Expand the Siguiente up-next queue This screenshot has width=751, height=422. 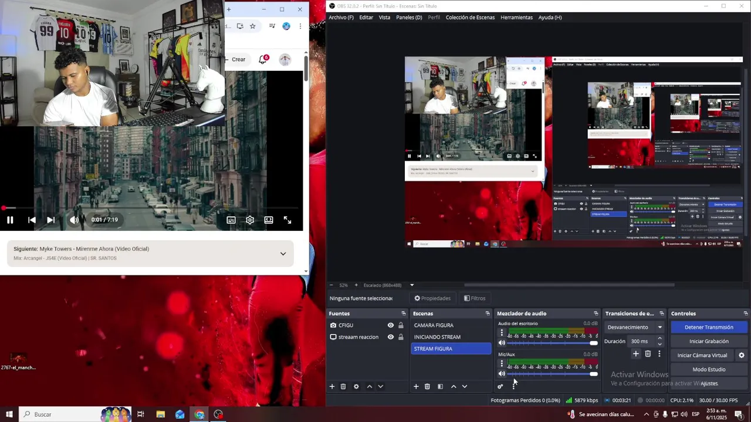[x=283, y=254]
